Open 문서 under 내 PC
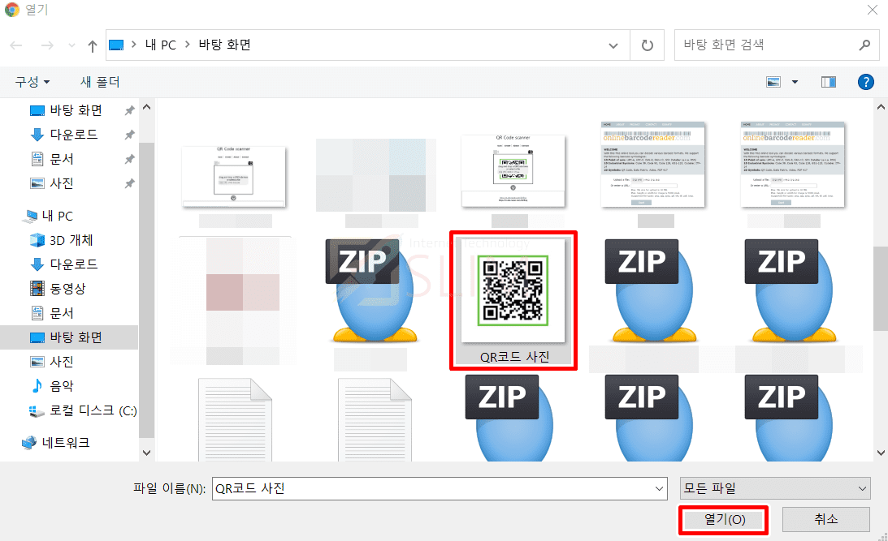The width and height of the screenshot is (888, 541). (61, 312)
